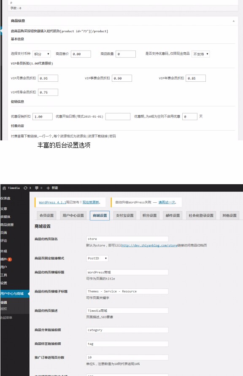
Task: Edit the 商品分类链接前缀 category field
Action: coord(127,330)
